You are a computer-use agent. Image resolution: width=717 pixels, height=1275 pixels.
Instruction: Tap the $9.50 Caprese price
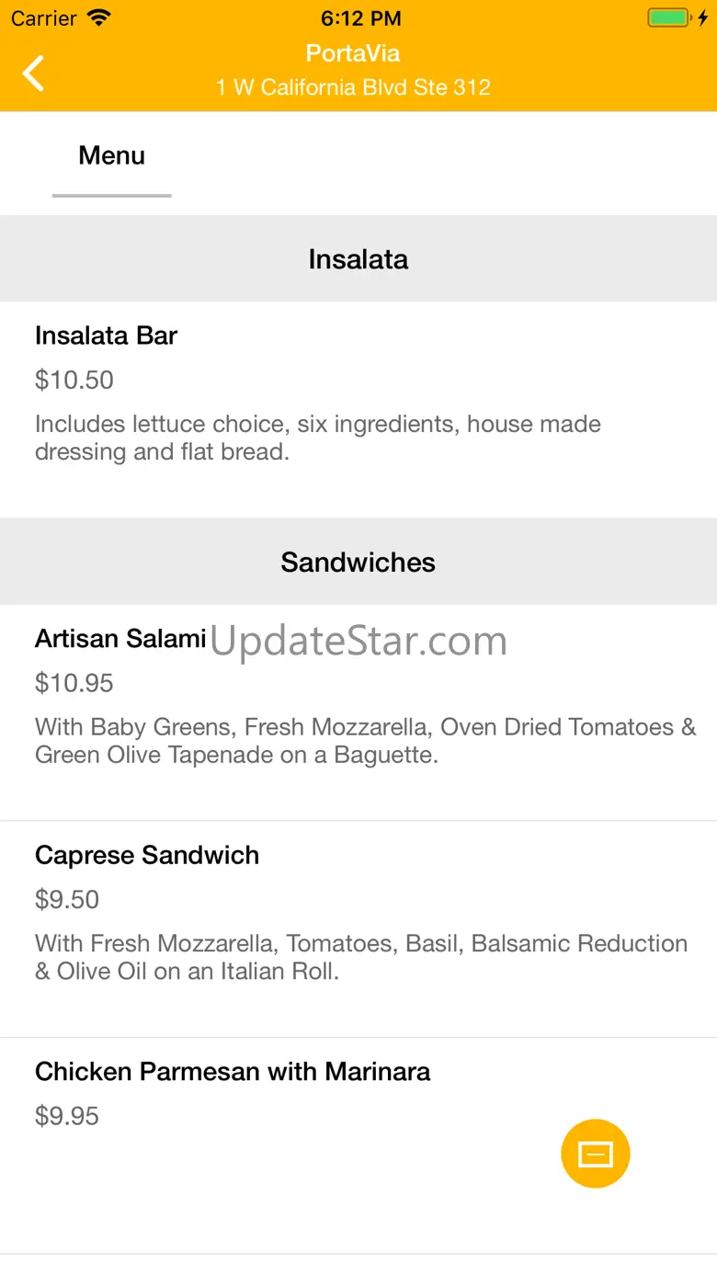67,899
